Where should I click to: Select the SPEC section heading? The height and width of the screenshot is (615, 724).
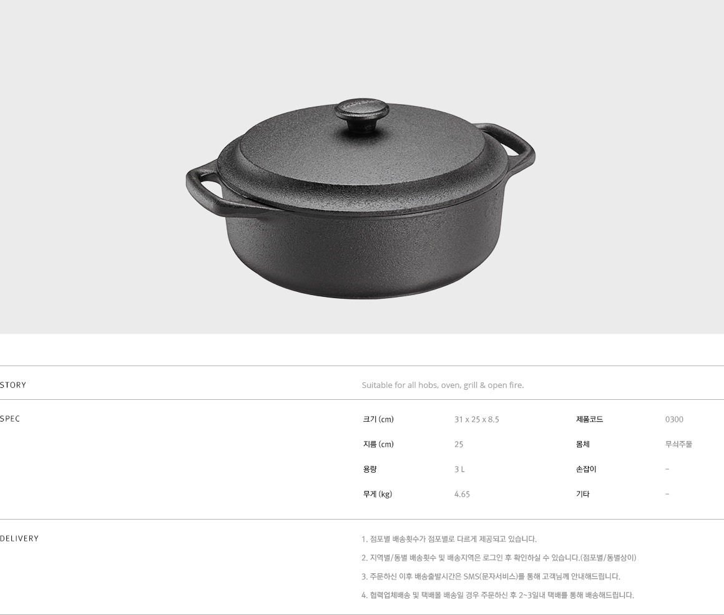tap(10, 419)
